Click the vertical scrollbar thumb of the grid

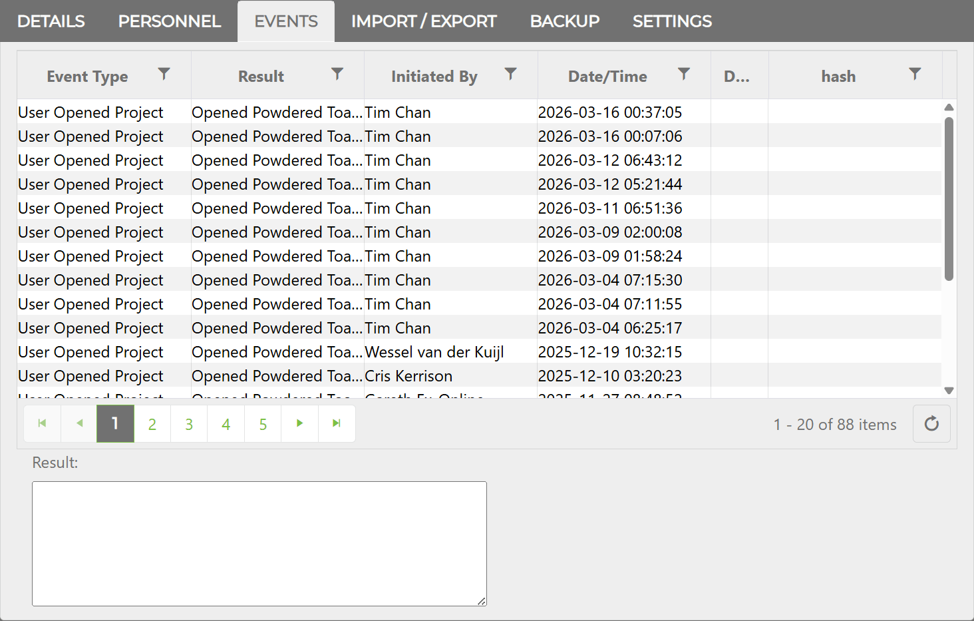point(949,198)
